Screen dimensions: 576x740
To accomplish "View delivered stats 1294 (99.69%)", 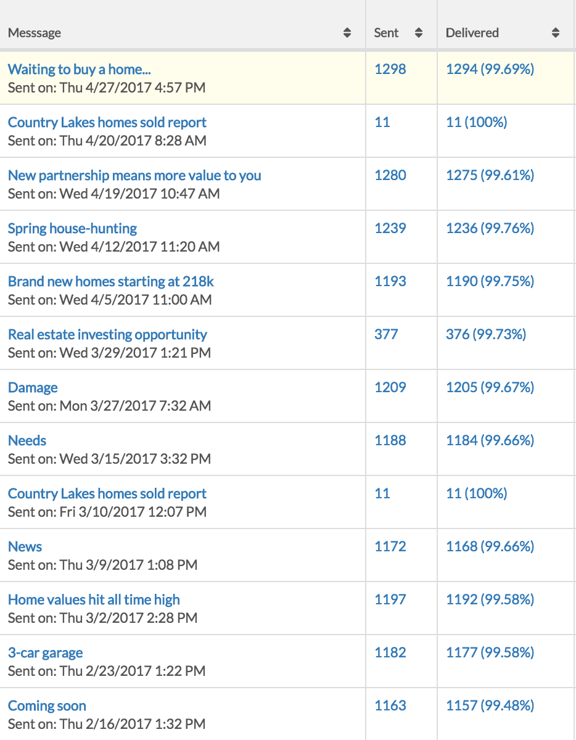I will [490, 69].
